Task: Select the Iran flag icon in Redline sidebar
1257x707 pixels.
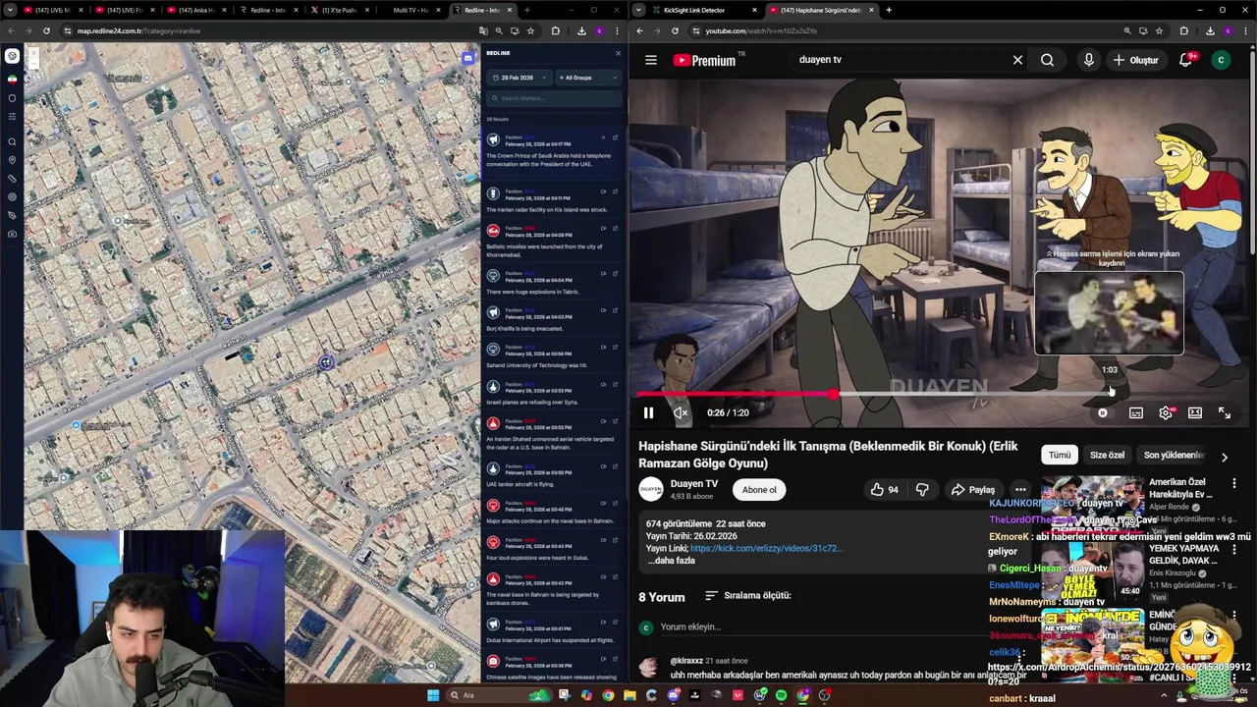Action: click(x=12, y=79)
